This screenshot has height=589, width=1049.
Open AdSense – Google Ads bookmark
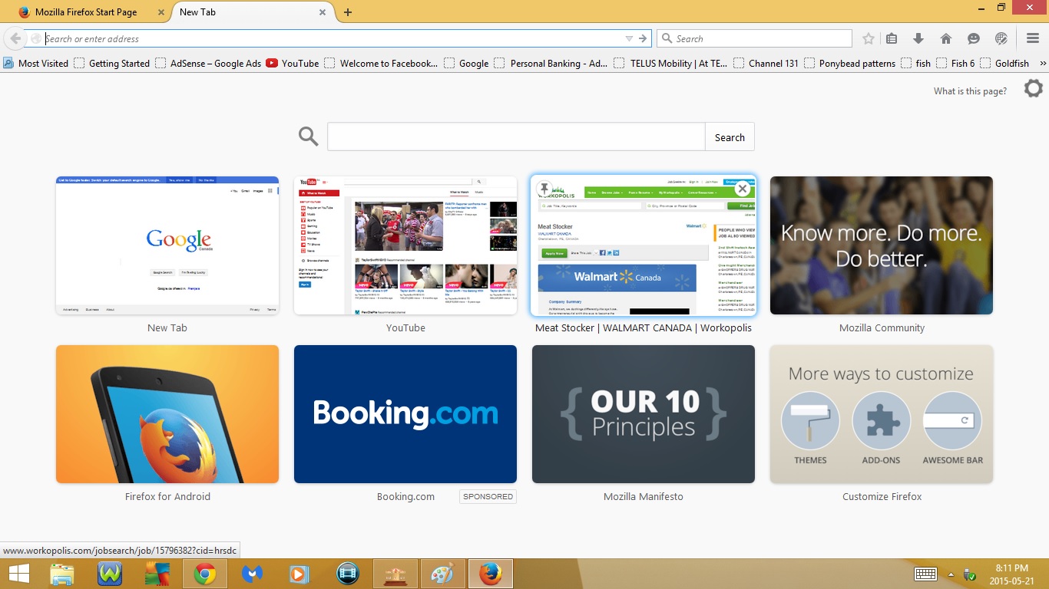pos(208,64)
